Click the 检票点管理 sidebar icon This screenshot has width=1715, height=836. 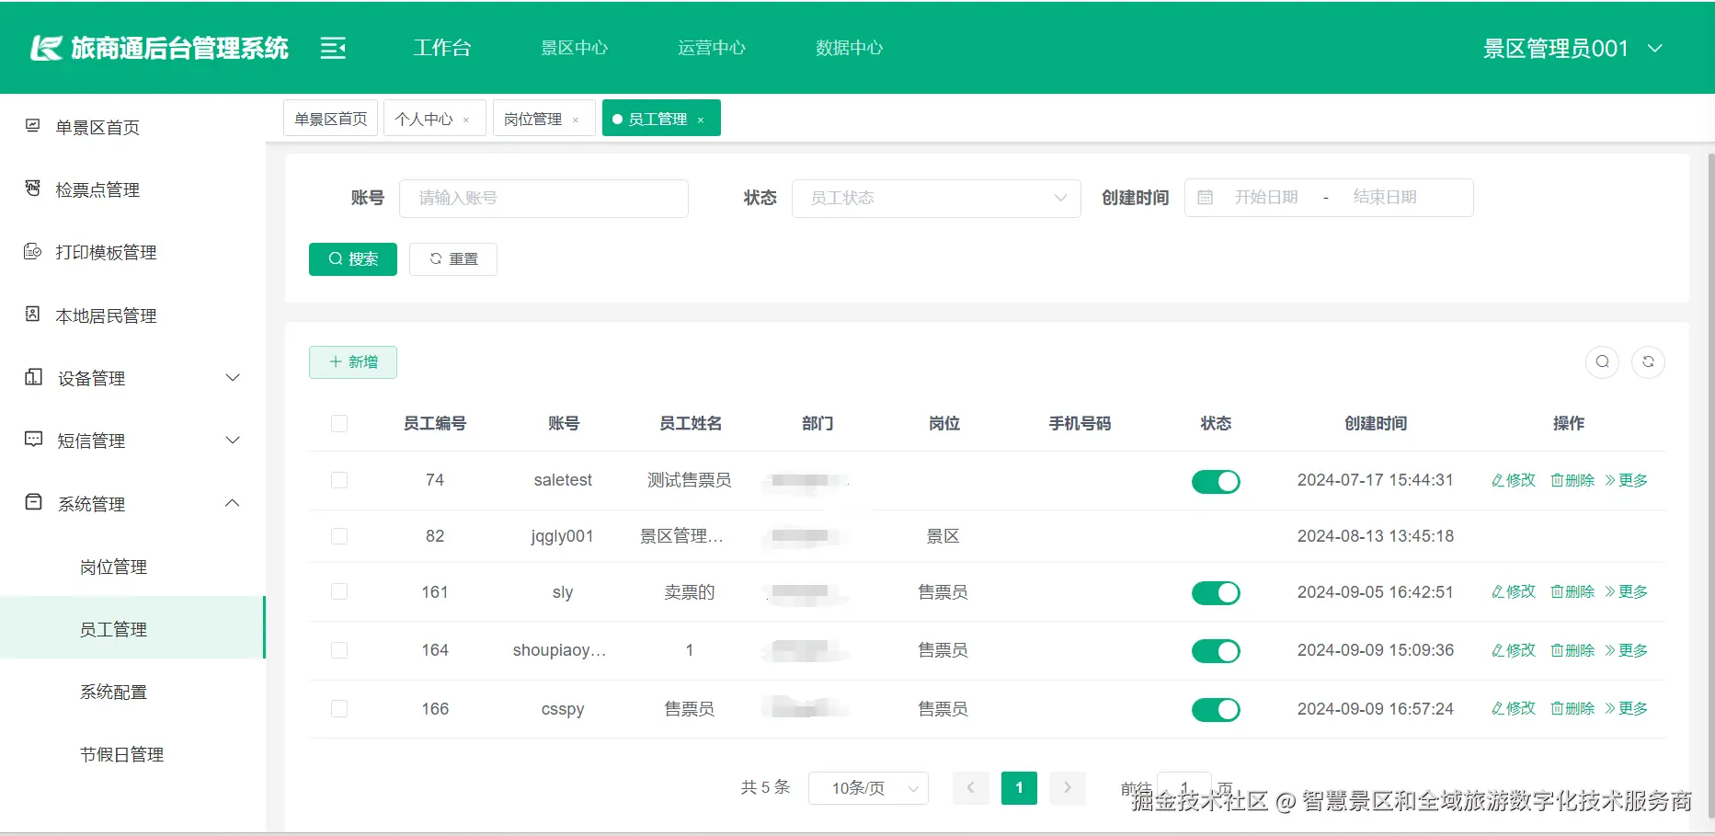pos(32,189)
